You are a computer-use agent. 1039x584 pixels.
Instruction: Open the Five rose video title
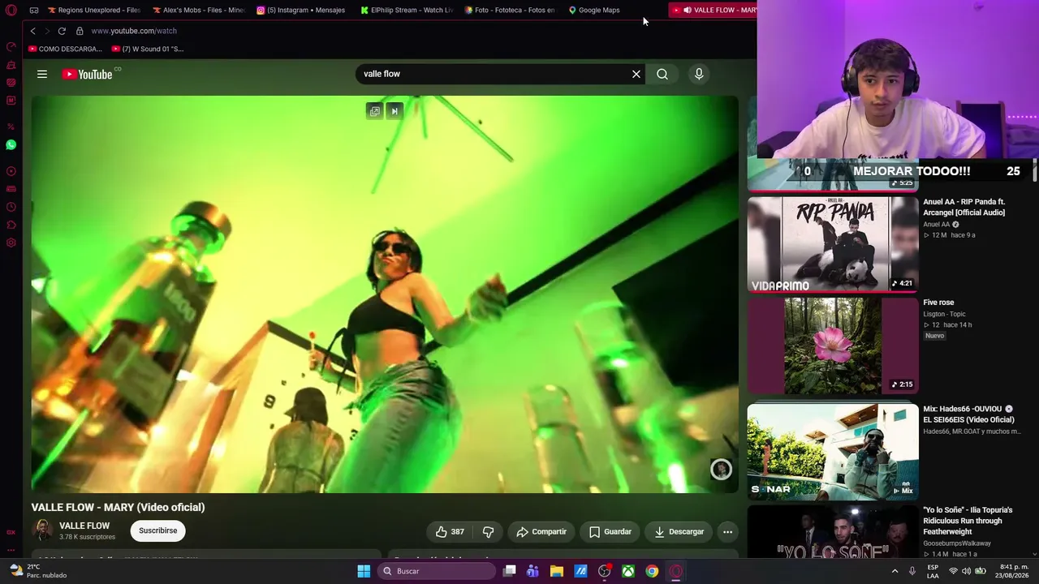(938, 303)
